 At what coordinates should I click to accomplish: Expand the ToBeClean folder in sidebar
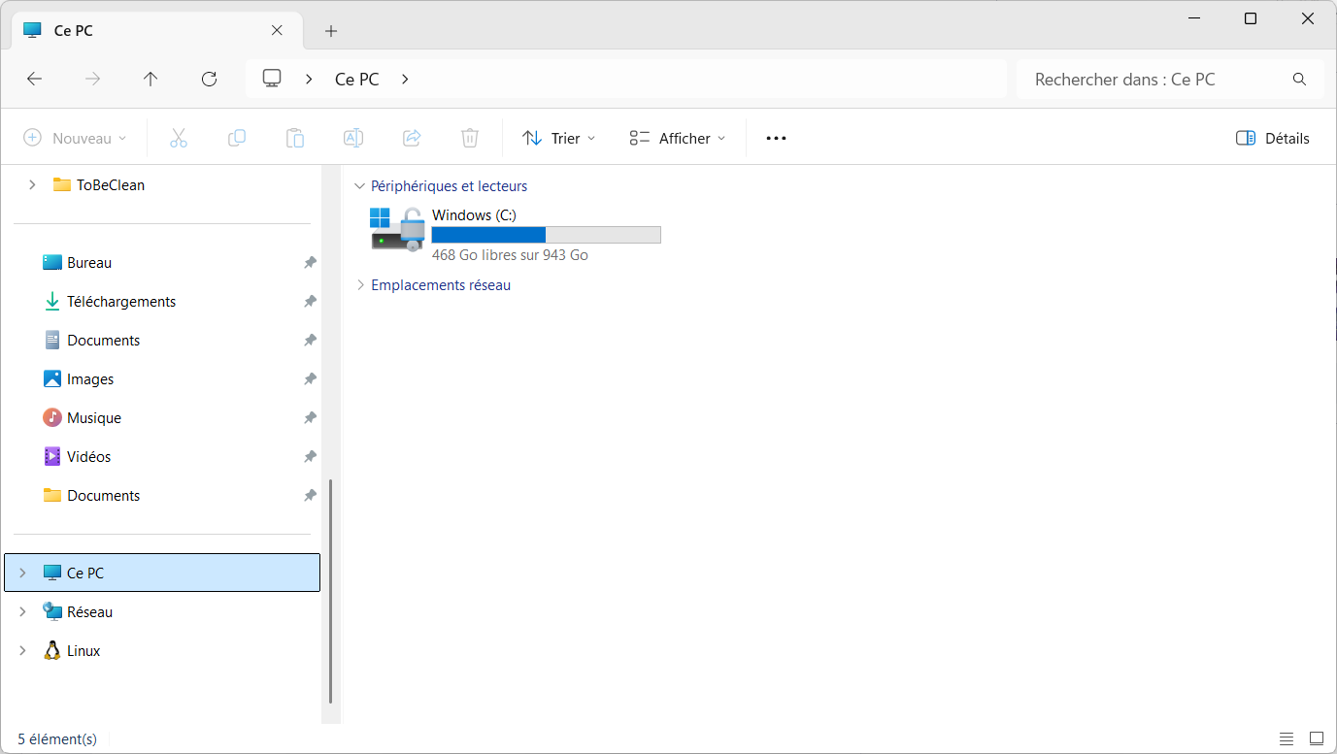coord(32,184)
